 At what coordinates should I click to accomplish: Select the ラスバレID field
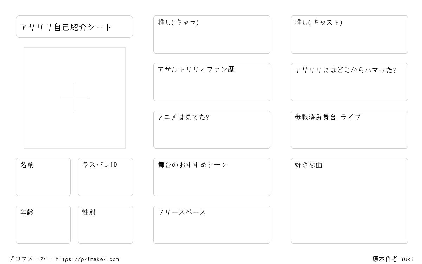point(105,177)
